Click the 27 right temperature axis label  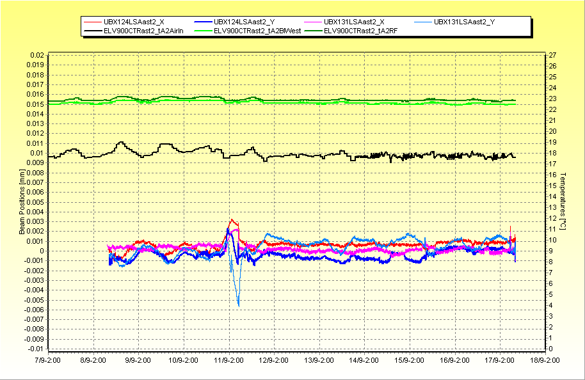(x=552, y=55)
